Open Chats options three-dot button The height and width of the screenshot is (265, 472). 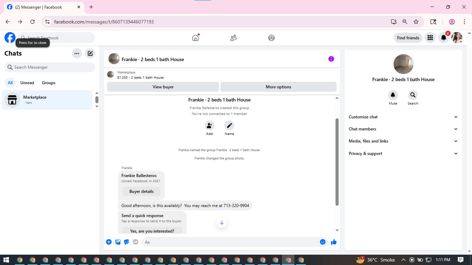coord(77,53)
